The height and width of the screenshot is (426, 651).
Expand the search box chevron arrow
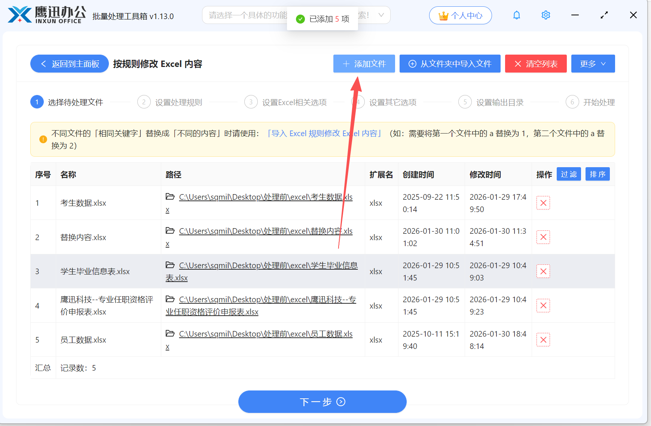click(381, 15)
